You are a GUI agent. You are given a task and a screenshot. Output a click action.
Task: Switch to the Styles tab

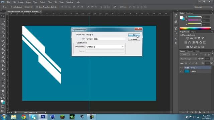193,32
